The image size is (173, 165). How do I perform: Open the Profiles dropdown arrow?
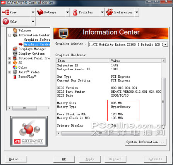point(102,12)
